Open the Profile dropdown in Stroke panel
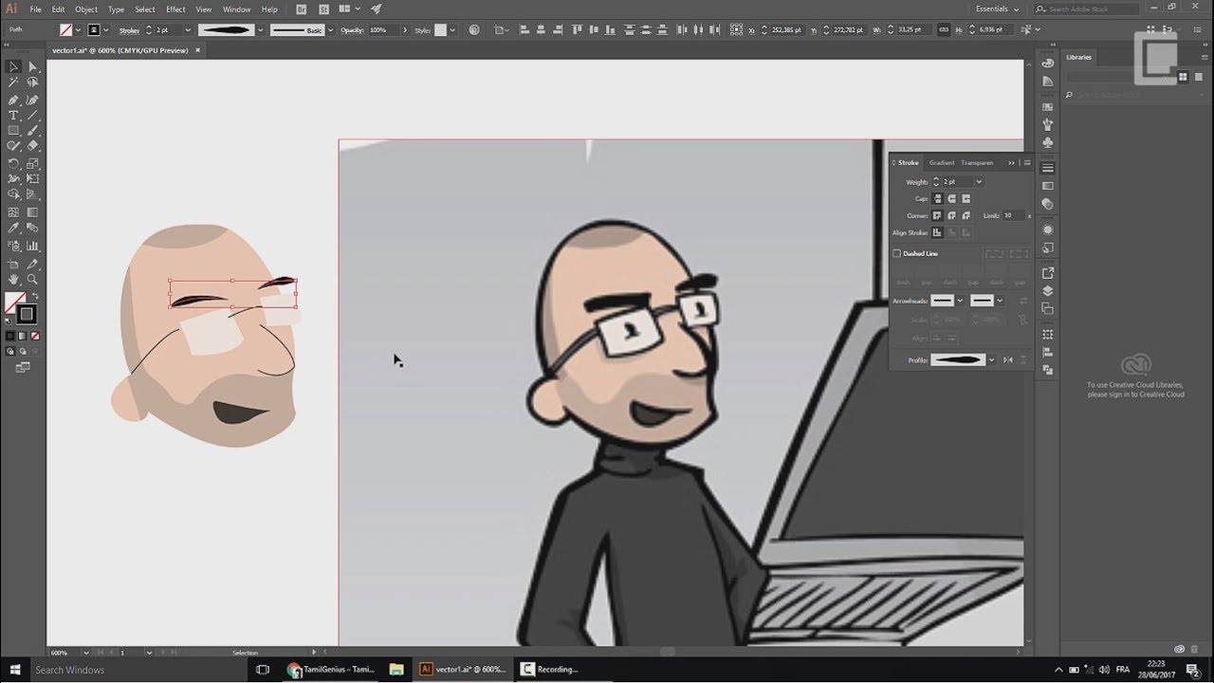1214x683 pixels. 992,360
